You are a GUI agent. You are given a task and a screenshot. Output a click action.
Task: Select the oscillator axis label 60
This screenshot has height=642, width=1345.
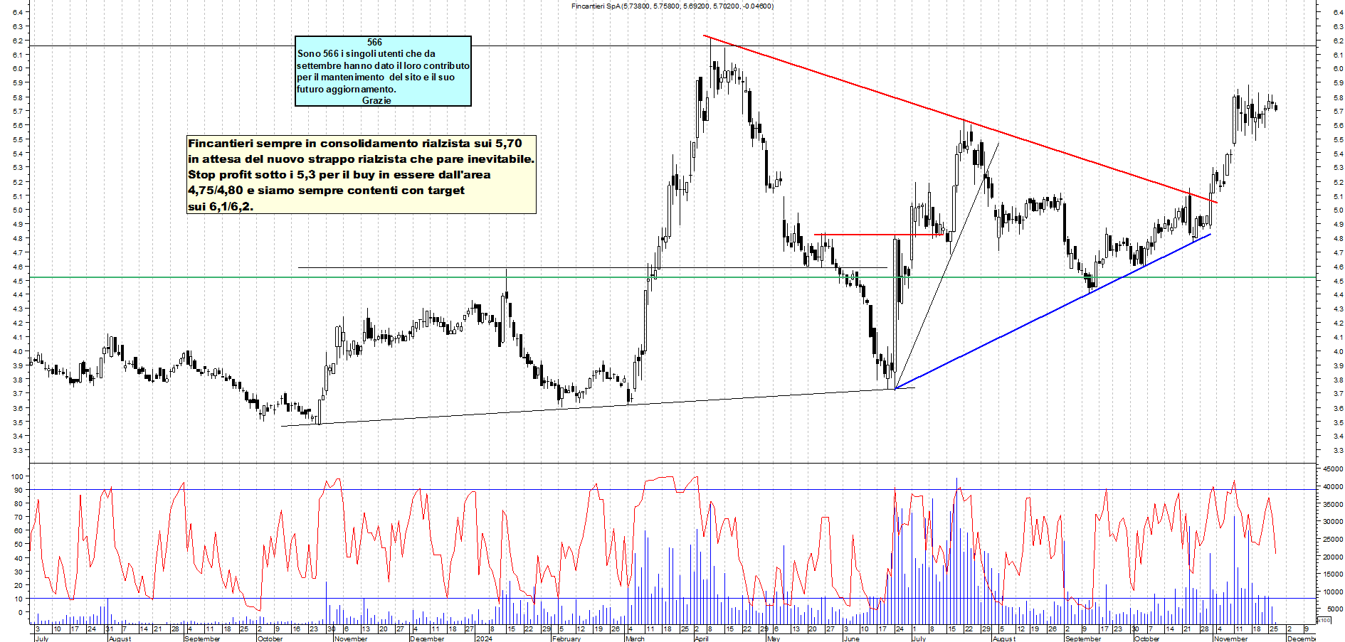[x=19, y=530]
